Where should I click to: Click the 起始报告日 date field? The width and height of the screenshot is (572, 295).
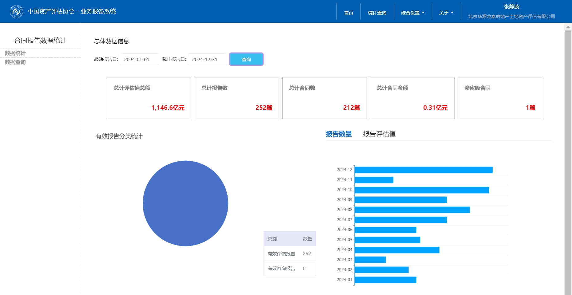click(x=139, y=59)
